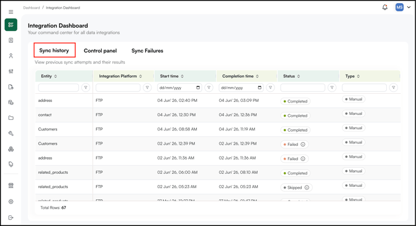Open the store icon in the sidebar
416x226 pixels.
pyautogui.click(x=11, y=186)
